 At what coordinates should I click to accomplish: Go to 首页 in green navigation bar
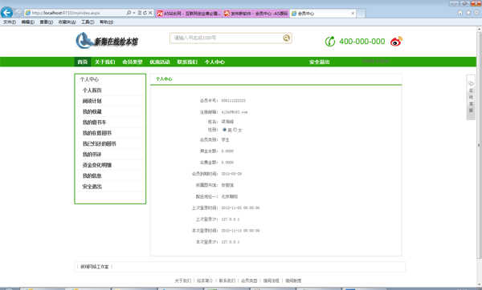[x=83, y=62]
